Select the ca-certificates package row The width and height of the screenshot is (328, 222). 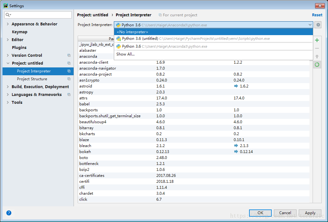[x=194, y=176]
